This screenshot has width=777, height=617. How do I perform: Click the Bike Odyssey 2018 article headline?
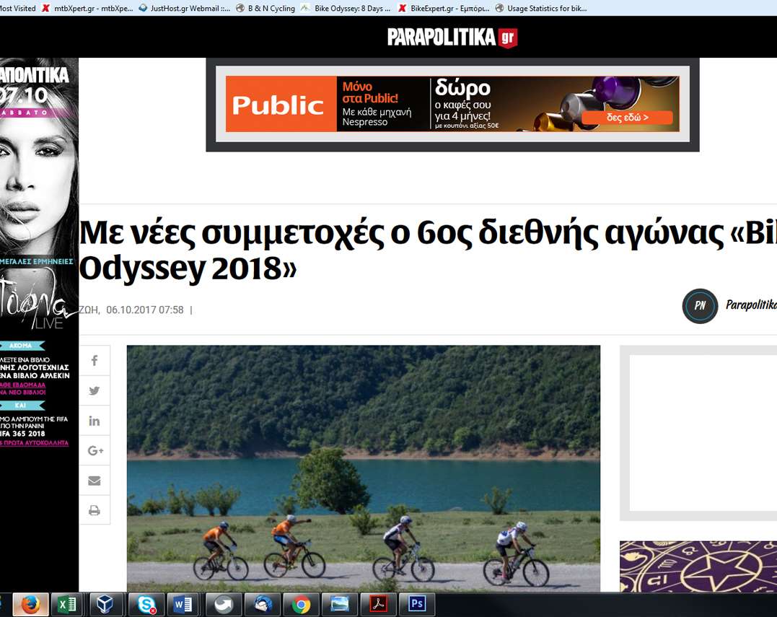[x=428, y=250]
